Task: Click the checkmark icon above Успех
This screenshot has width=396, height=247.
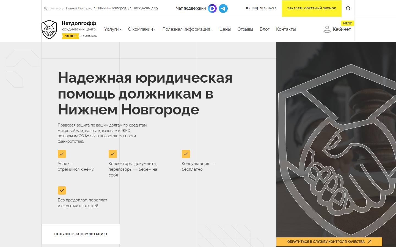Action: (62, 154)
